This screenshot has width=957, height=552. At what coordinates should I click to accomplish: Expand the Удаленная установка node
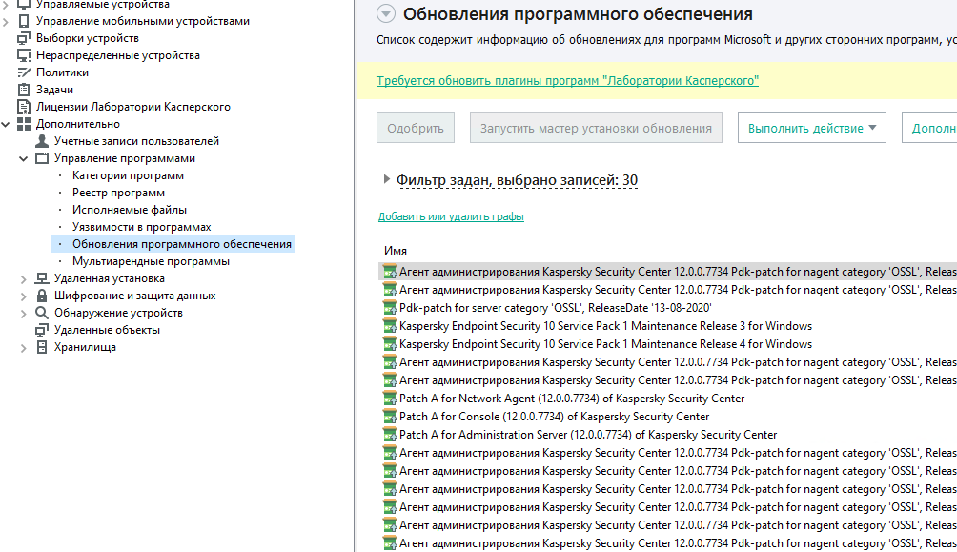[23, 279]
